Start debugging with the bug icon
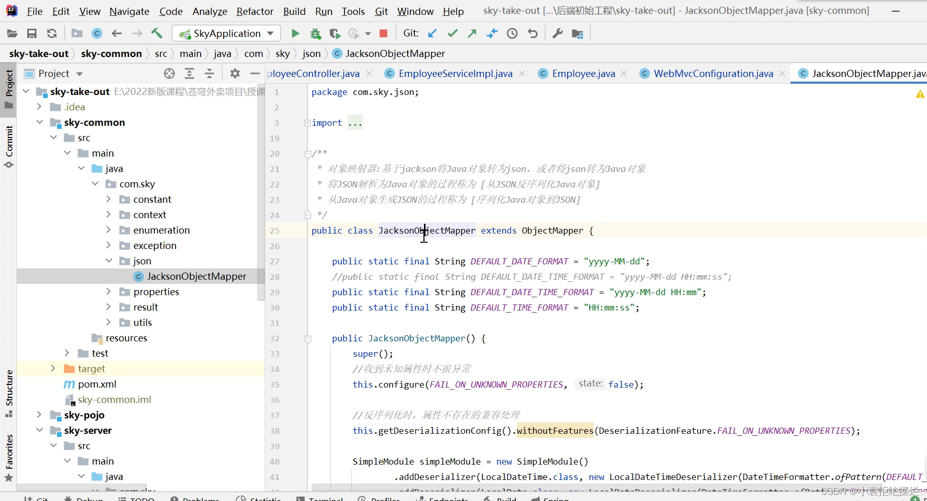927x501 pixels. [315, 33]
